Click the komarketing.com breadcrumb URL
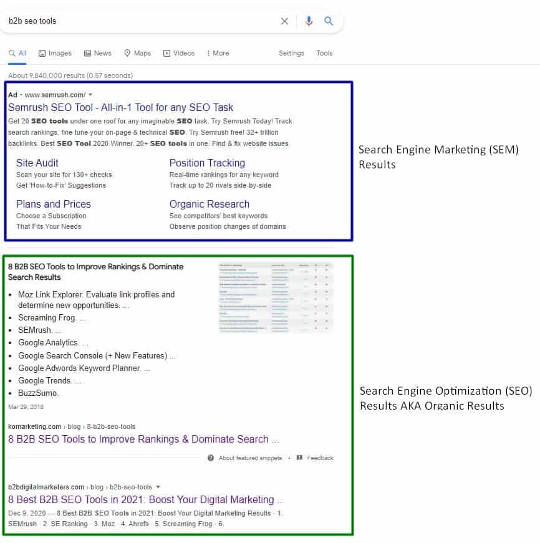Image resolution: width=540 pixels, height=543 pixels. click(72, 426)
